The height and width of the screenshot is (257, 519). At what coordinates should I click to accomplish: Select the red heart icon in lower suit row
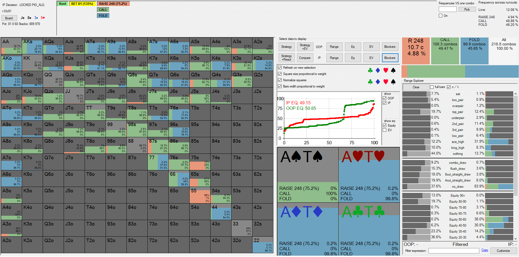point(385,82)
